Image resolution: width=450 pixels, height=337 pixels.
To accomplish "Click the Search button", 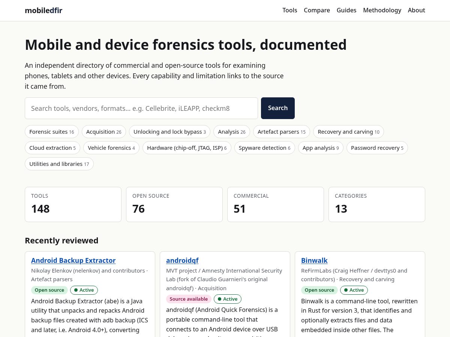I will [278, 108].
